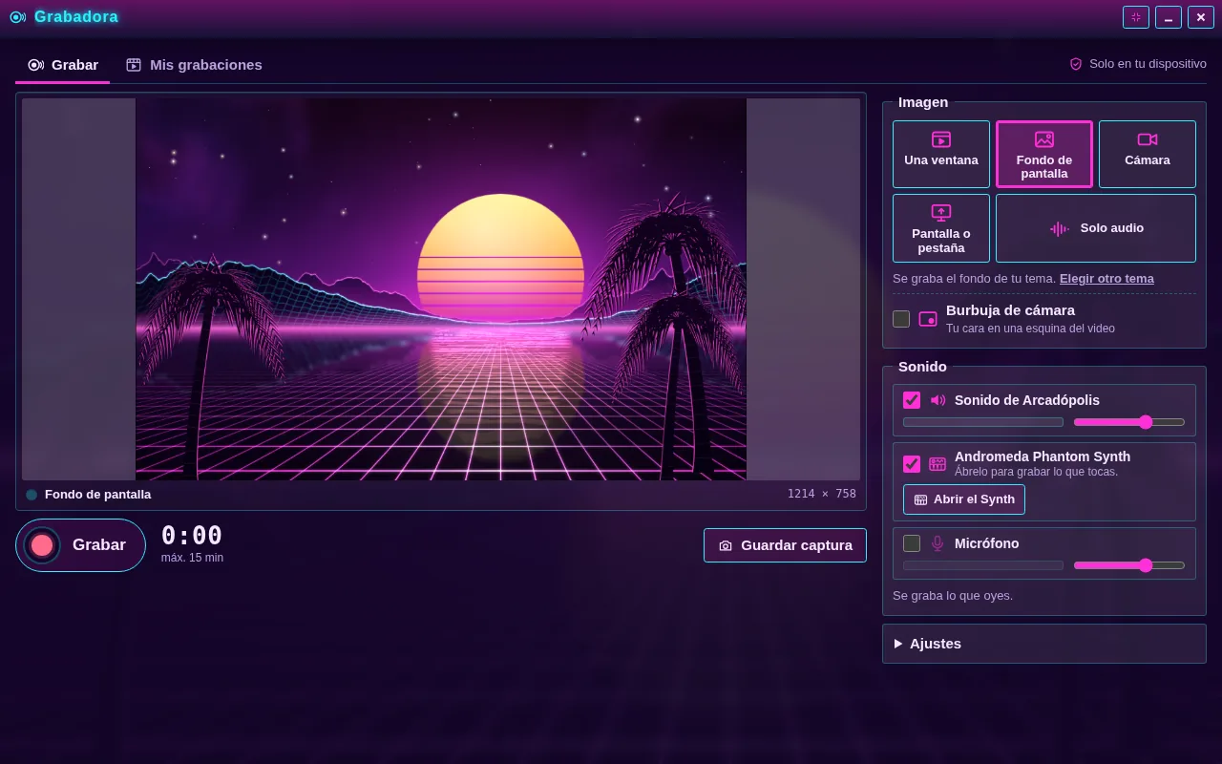Screen dimensions: 1222x764
Task: Click the 'Se graba lo que oyes.' text
Action: (953, 596)
